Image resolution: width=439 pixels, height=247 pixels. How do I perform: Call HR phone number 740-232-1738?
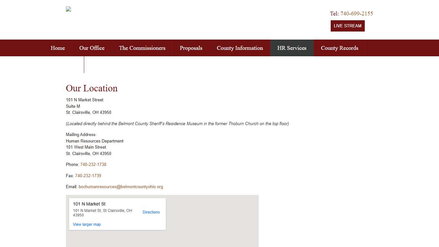pos(93,164)
